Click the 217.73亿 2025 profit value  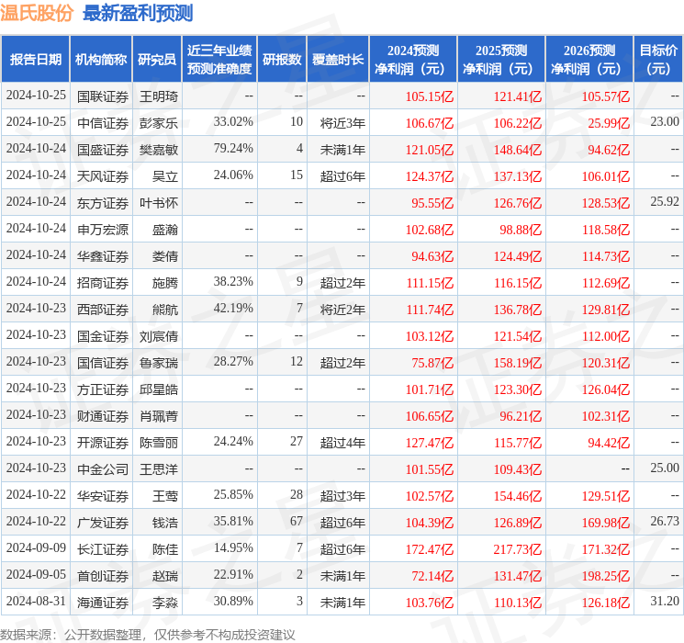(518, 549)
